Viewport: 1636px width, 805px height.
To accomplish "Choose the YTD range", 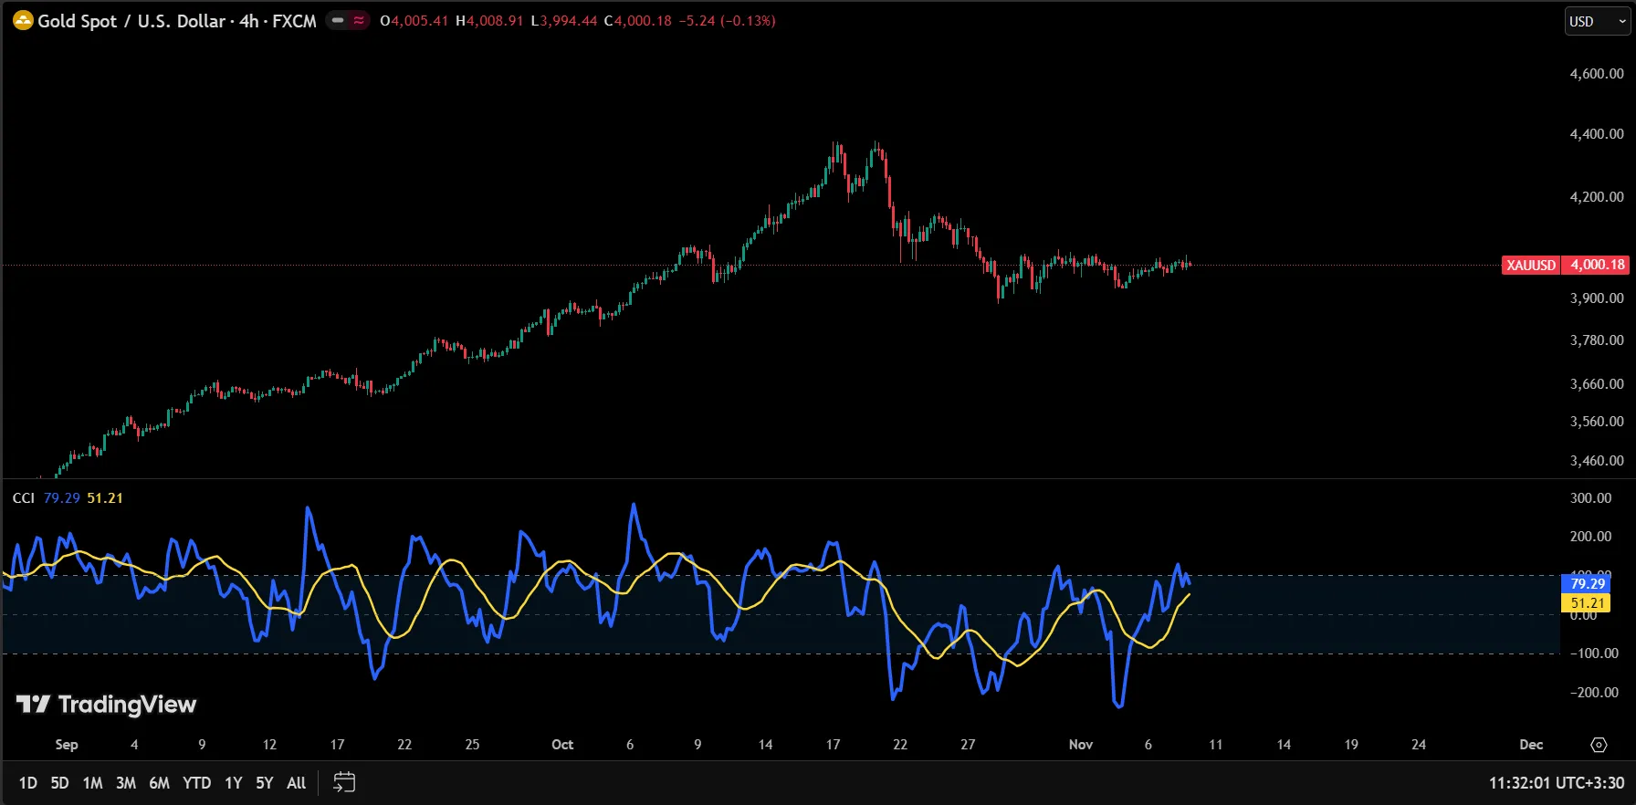I will 196,783.
